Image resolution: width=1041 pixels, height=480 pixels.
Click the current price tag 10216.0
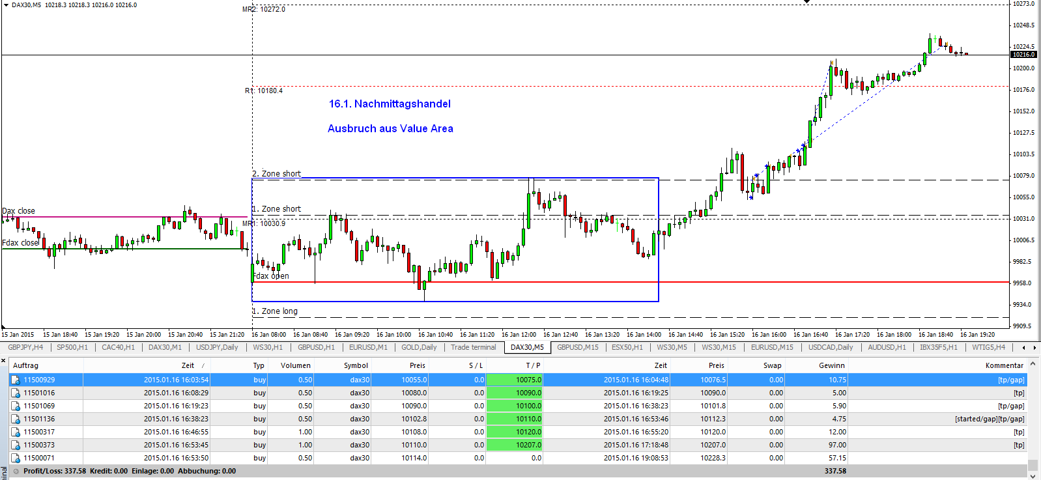(1024, 55)
